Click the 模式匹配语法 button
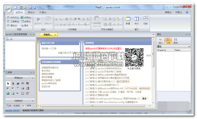Image resolution: width=197 pixels, height=119 pixels. point(123,81)
